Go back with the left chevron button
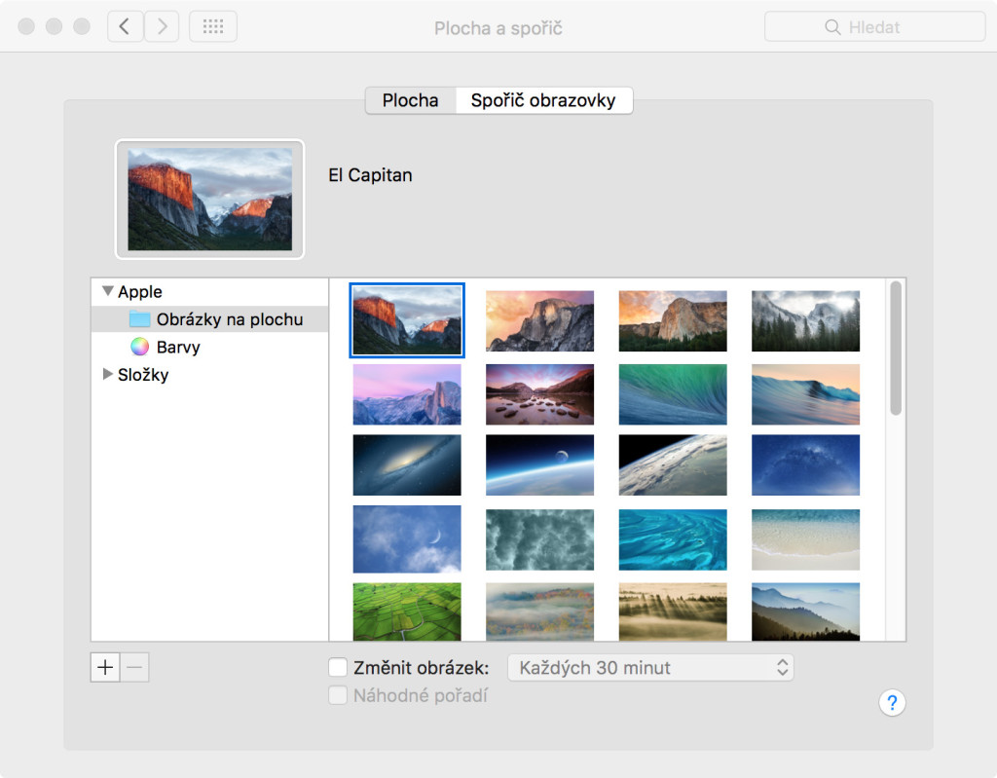 coord(125,26)
